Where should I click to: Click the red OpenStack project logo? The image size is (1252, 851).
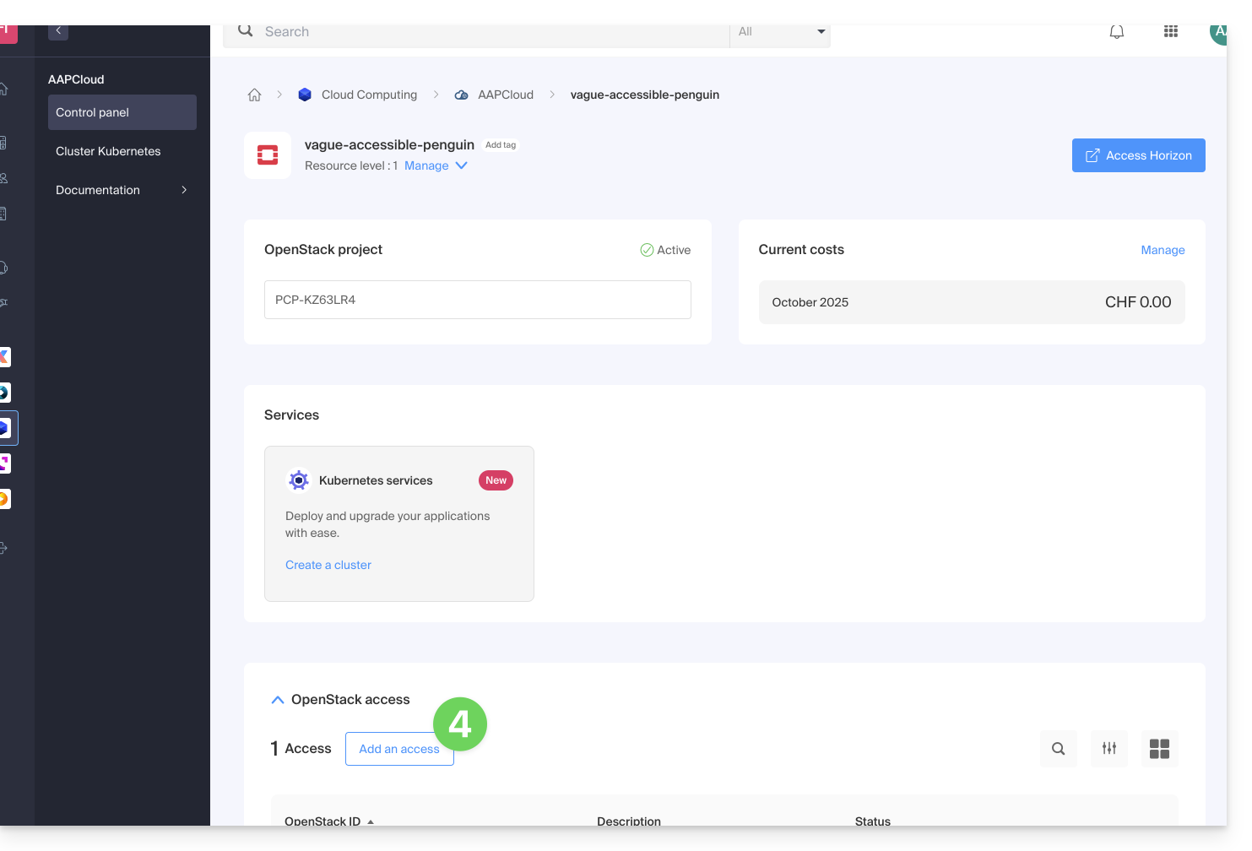tap(268, 155)
